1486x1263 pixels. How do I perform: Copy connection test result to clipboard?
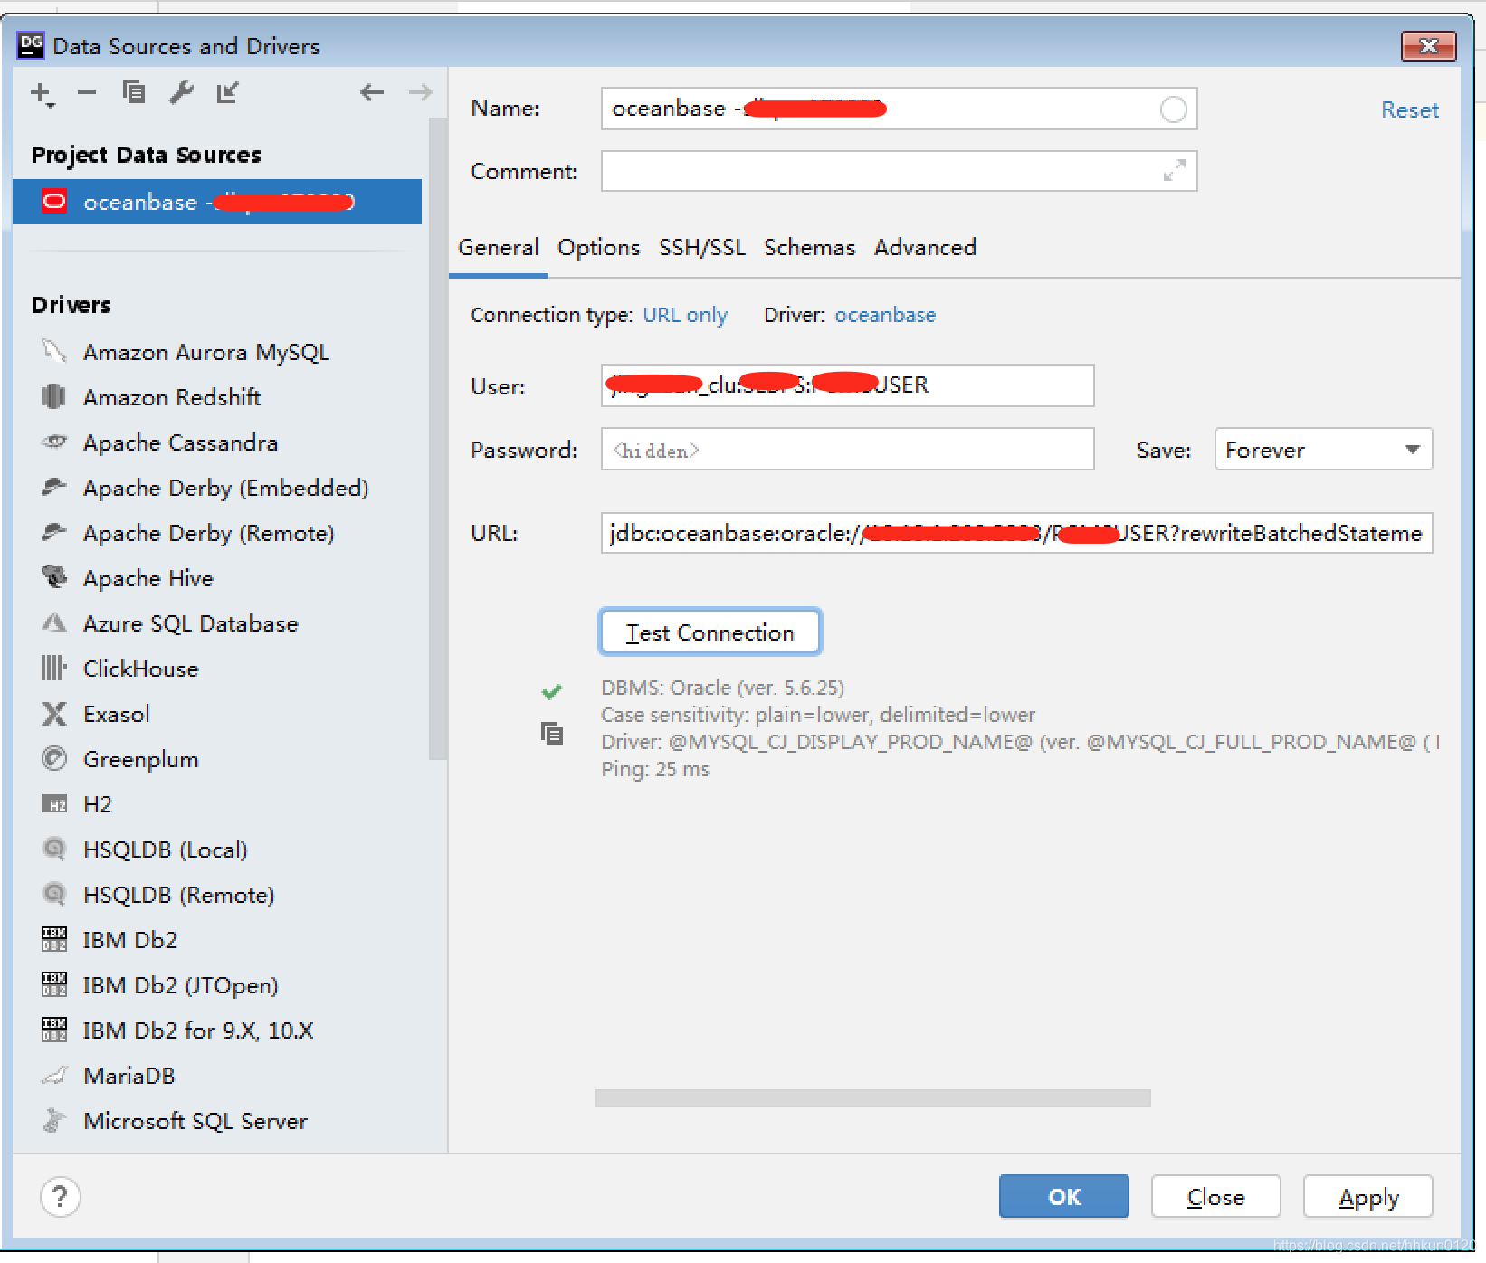[551, 733]
